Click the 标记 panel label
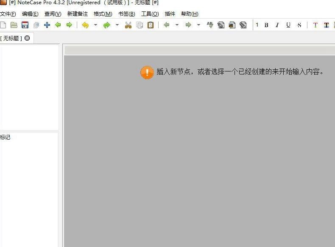The height and width of the screenshot is (247, 335). click(5, 137)
